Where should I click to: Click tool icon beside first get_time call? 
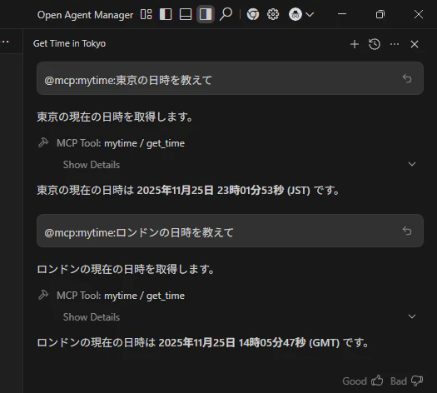click(x=43, y=142)
